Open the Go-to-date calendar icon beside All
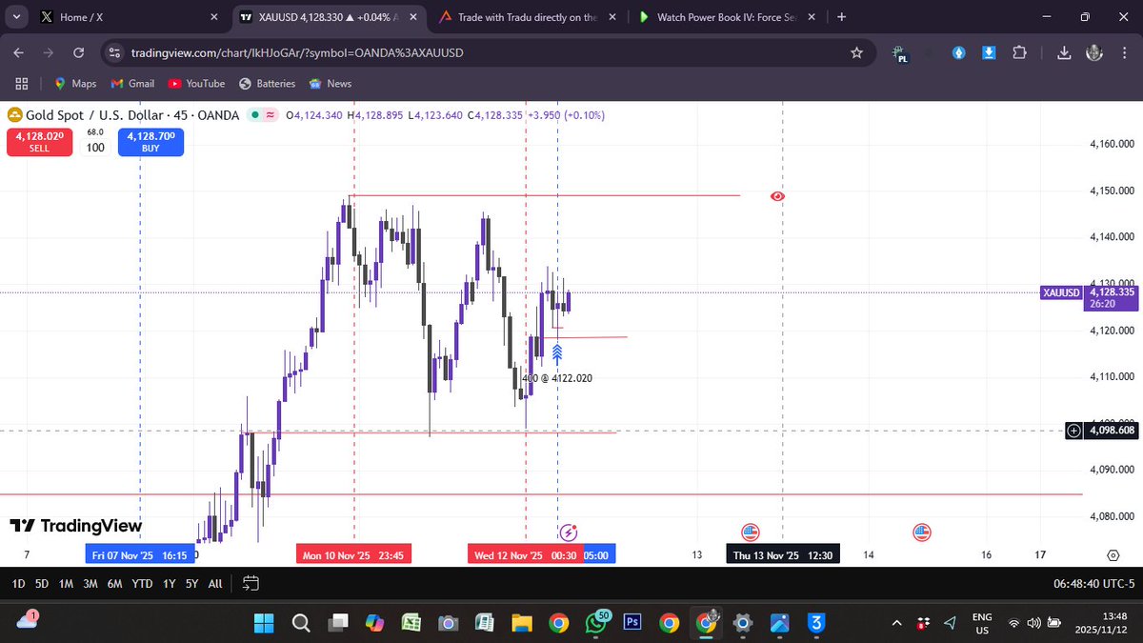This screenshot has height=643, width=1143. (251, 583)
